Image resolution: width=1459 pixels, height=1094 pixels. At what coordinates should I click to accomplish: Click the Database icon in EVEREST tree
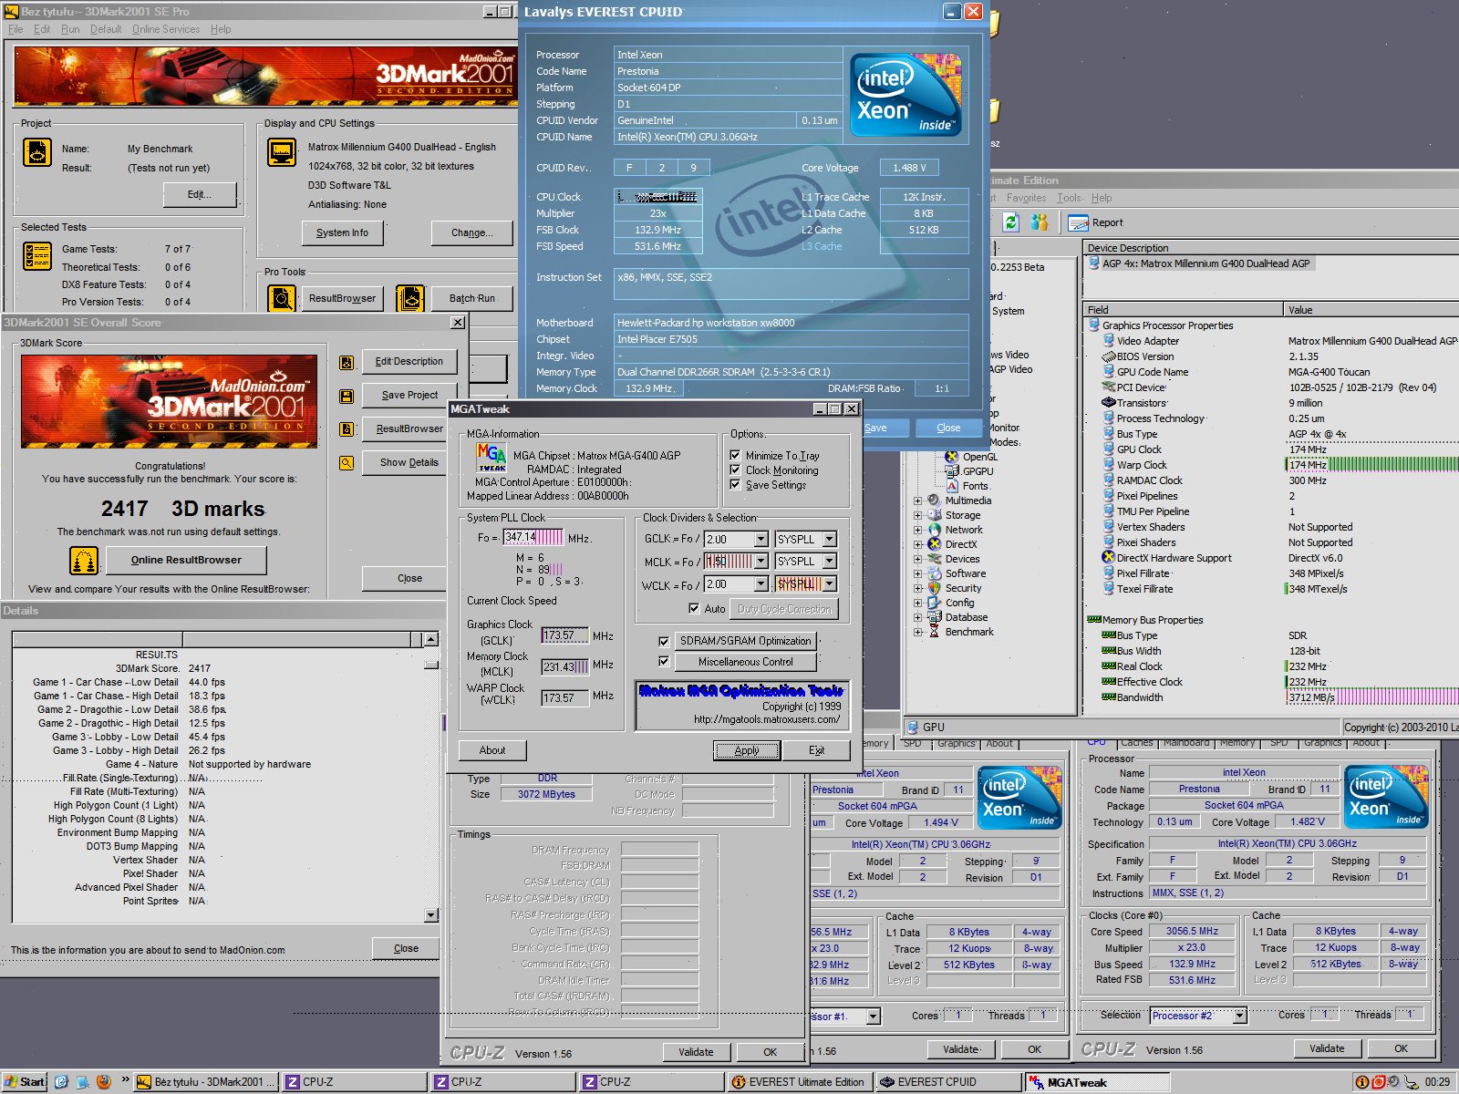pos(935,617)
